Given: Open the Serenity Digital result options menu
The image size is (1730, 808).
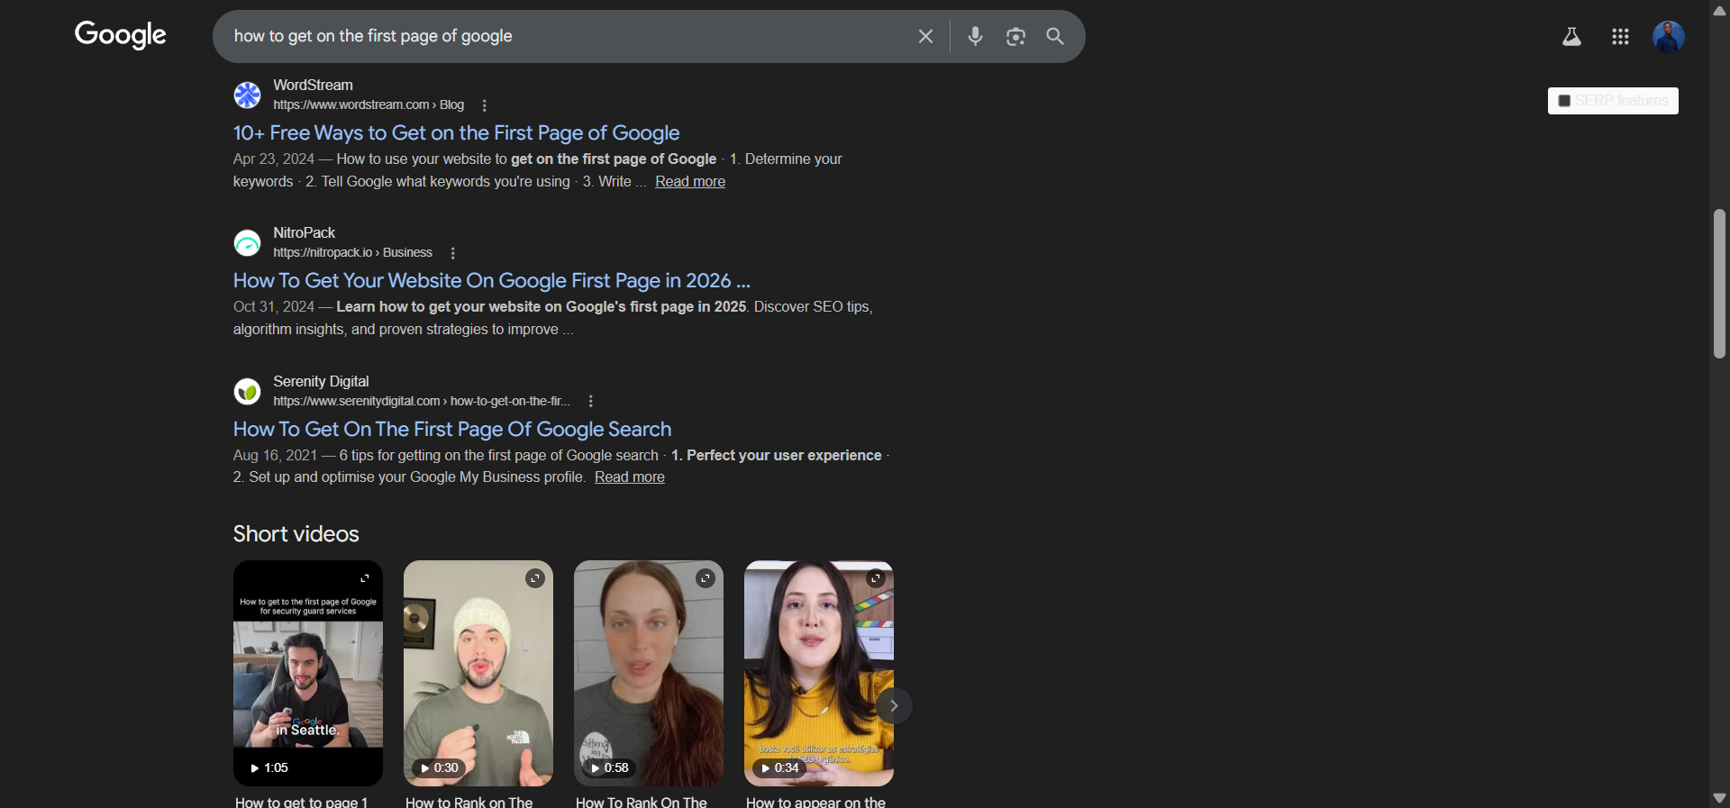Looking at the screenshot, I should [x=590, y=401].
